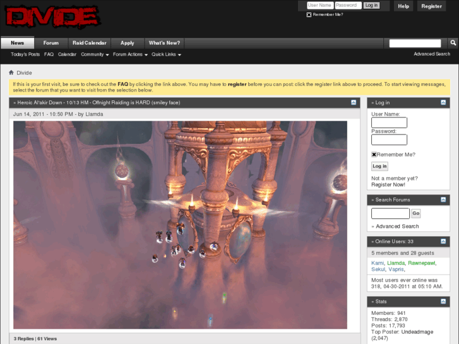Collapse the Search Forums sidebar block
The image size is (459, 344).
pos(443,199)
